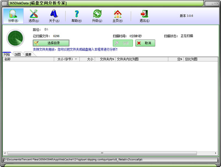Screen dimensions: 221x167
Task: Sort by the 名称 column header
Action: click(28, 59)
